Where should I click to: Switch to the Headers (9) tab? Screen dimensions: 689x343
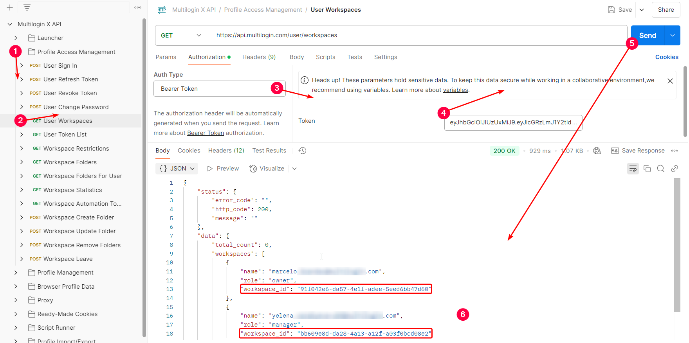259,57
